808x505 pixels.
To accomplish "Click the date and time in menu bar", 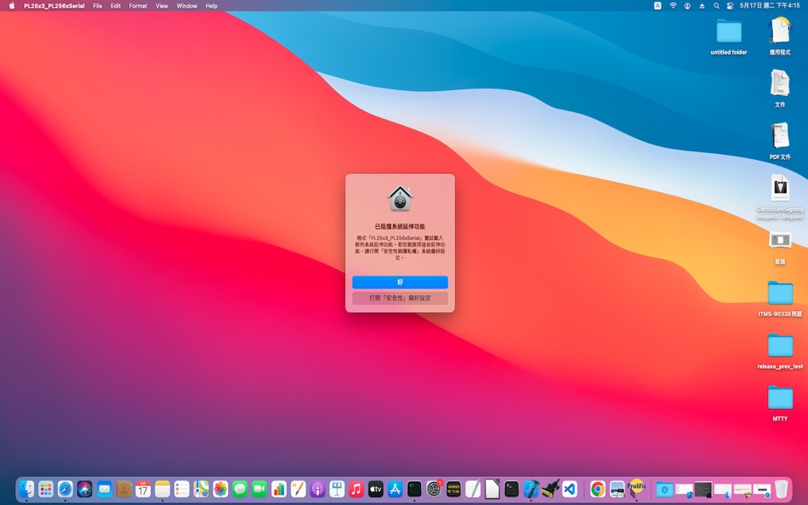I will pyautogui.click(x=770, y=6).
